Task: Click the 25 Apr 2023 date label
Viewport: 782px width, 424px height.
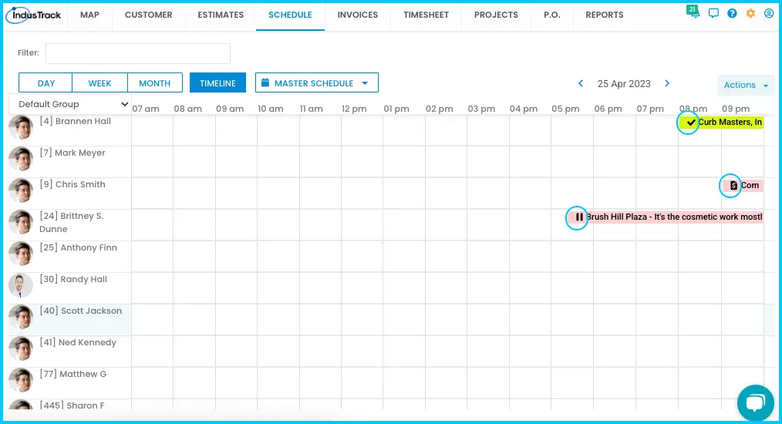Action: coord(624,84)
